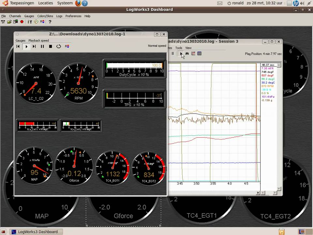Image resolution: width=313 pixels, height=235 pixels.
Task: Click the RPM gauge showing 5630
Action: 78,83
